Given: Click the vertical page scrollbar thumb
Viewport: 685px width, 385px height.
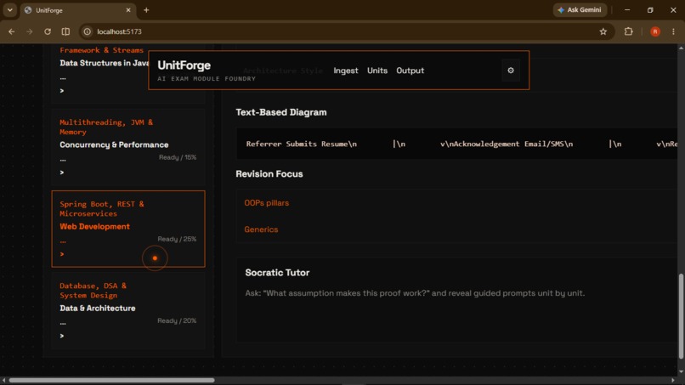Looking at the screenshot, I should click(x=681, y=316).
